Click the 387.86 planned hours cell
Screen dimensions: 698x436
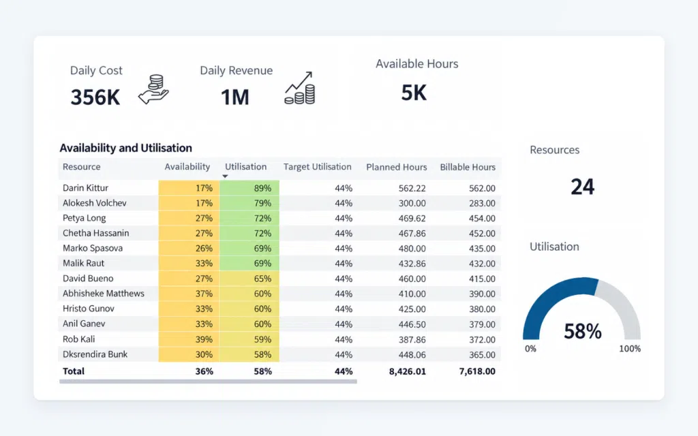click(412, 339)
